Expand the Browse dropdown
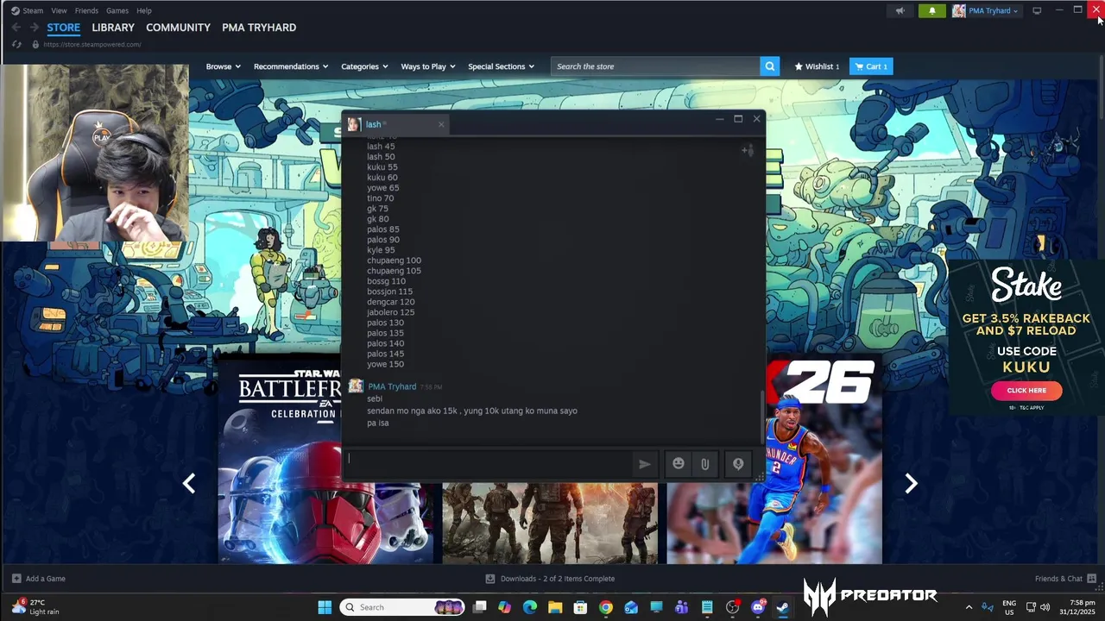 click(223, 66)
